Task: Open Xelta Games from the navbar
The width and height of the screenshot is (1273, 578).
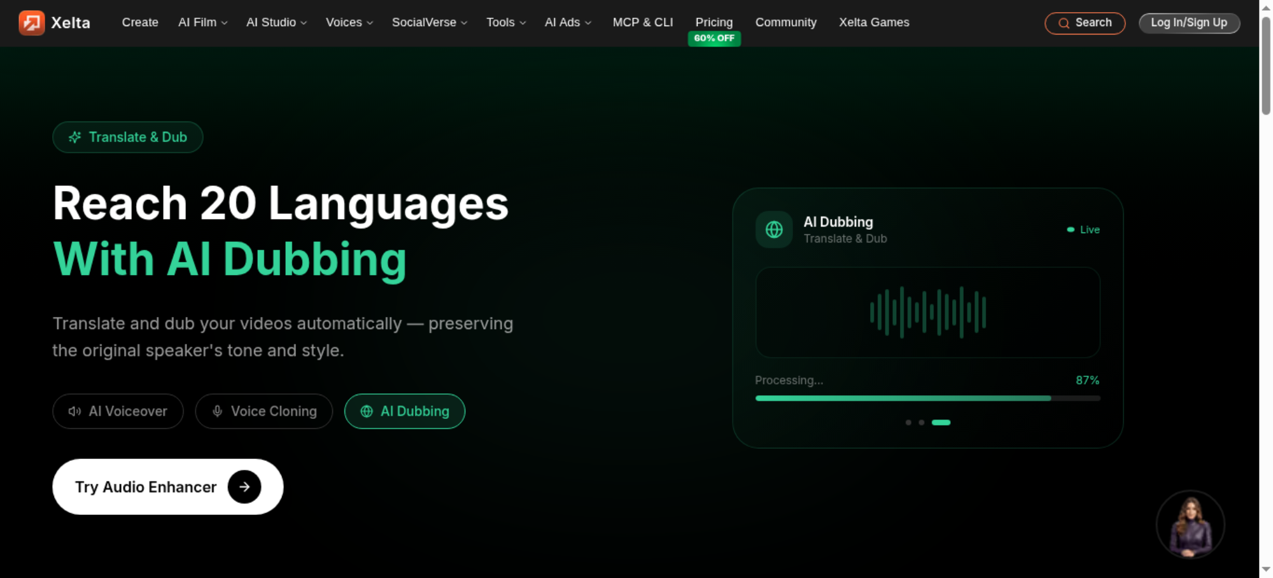Action: click(874, 23)
